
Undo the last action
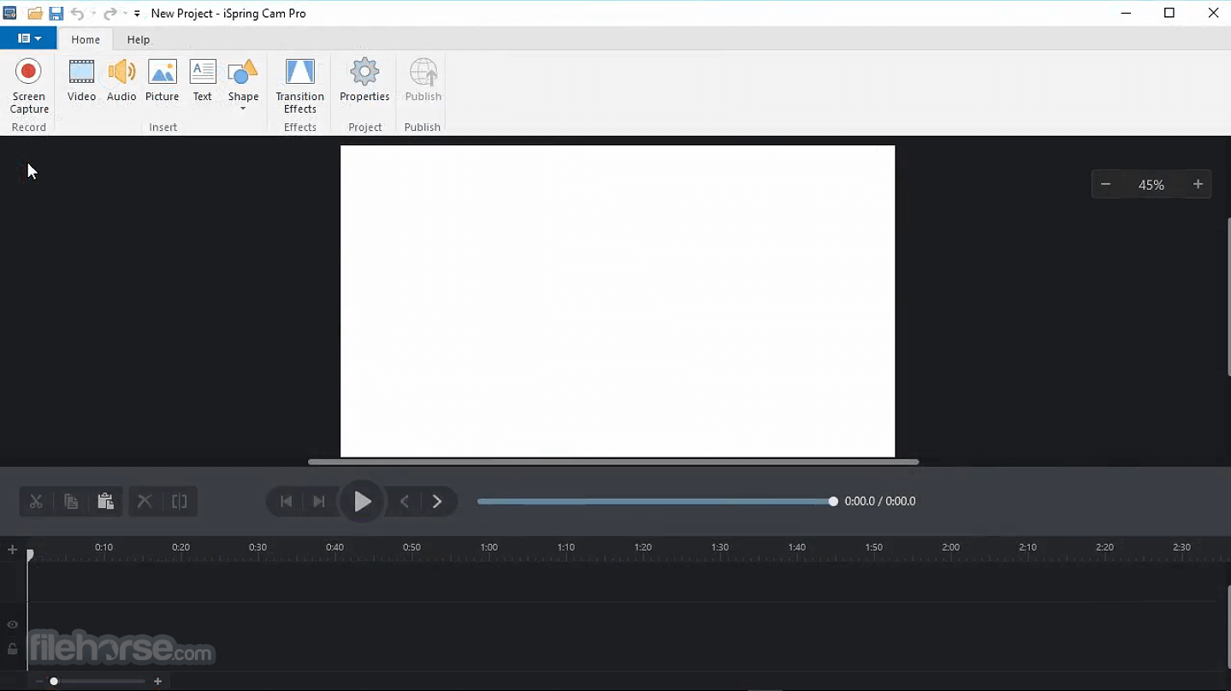click(x=77, y=14)
